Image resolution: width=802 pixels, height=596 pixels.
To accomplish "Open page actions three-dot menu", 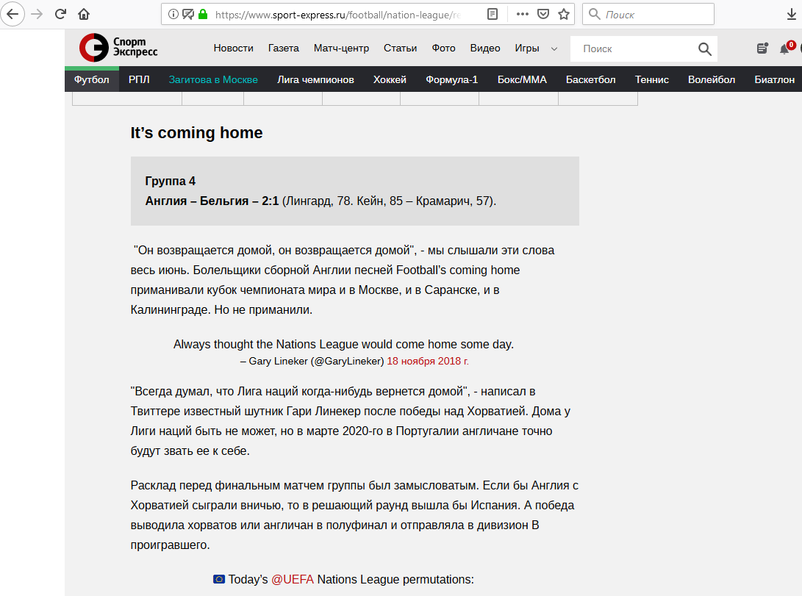I will (522, 14).
